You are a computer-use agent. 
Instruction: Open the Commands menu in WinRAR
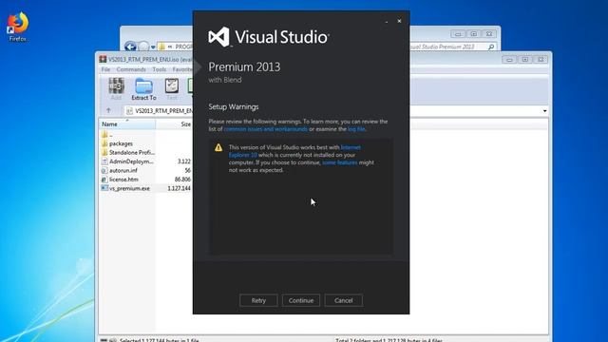pos(131,69)
